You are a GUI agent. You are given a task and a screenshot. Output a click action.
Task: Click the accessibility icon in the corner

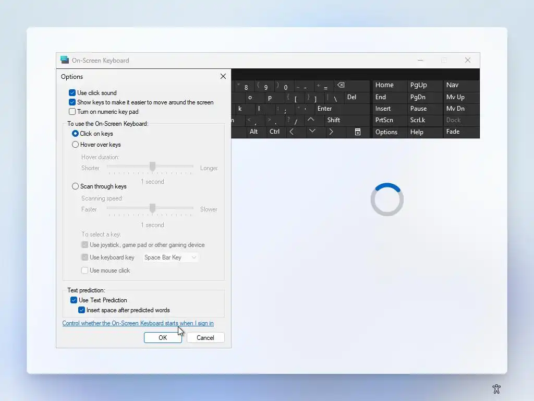tap(496, 388)
